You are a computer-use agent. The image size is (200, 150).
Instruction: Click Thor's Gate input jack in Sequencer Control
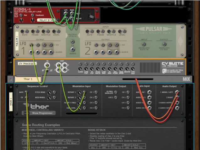click(x=26, y=92)
